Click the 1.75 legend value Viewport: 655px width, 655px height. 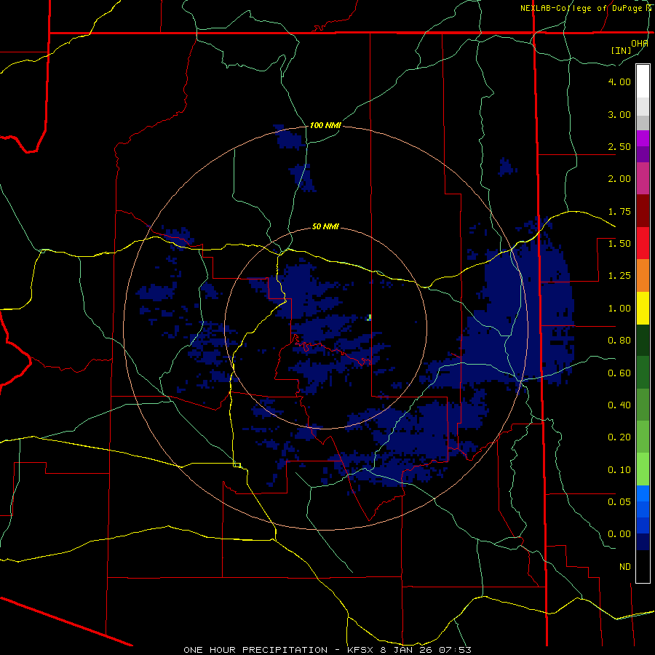point(619,211)
